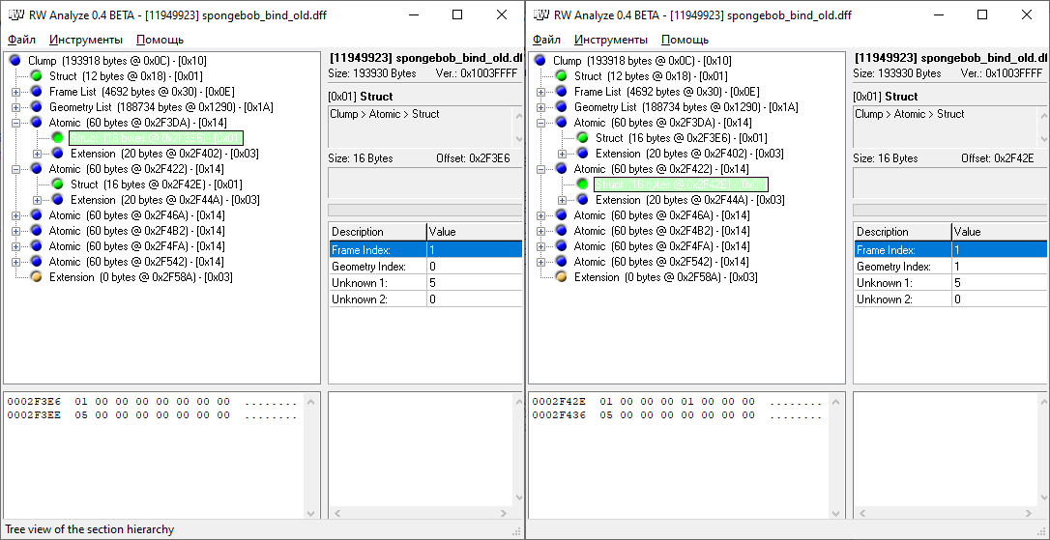Open Файл menu in right window

547,40
